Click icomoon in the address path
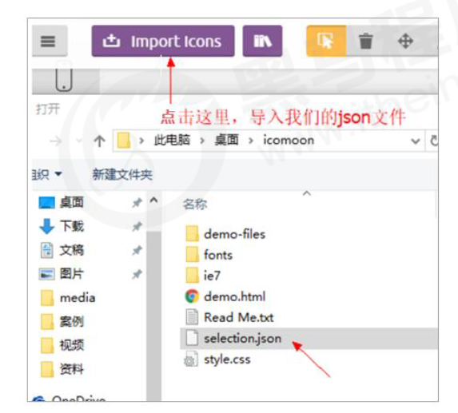 coord(289,141)
